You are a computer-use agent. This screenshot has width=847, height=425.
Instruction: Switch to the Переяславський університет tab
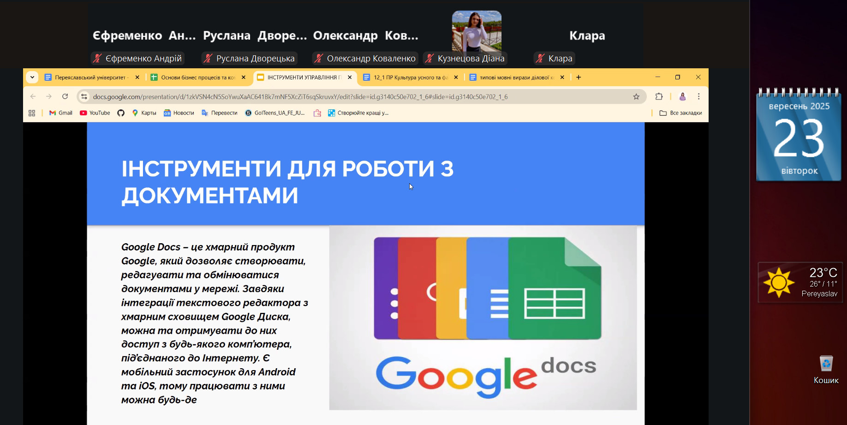(x=88, y=78)
